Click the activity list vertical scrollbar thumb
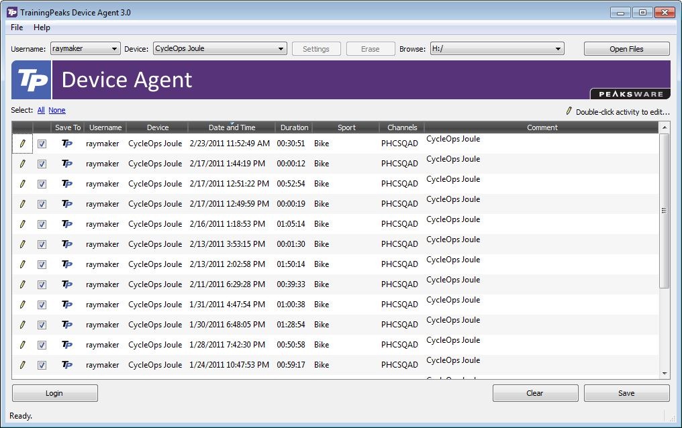 (664, 211)
